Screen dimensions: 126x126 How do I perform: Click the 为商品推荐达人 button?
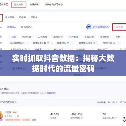[98, 27]
